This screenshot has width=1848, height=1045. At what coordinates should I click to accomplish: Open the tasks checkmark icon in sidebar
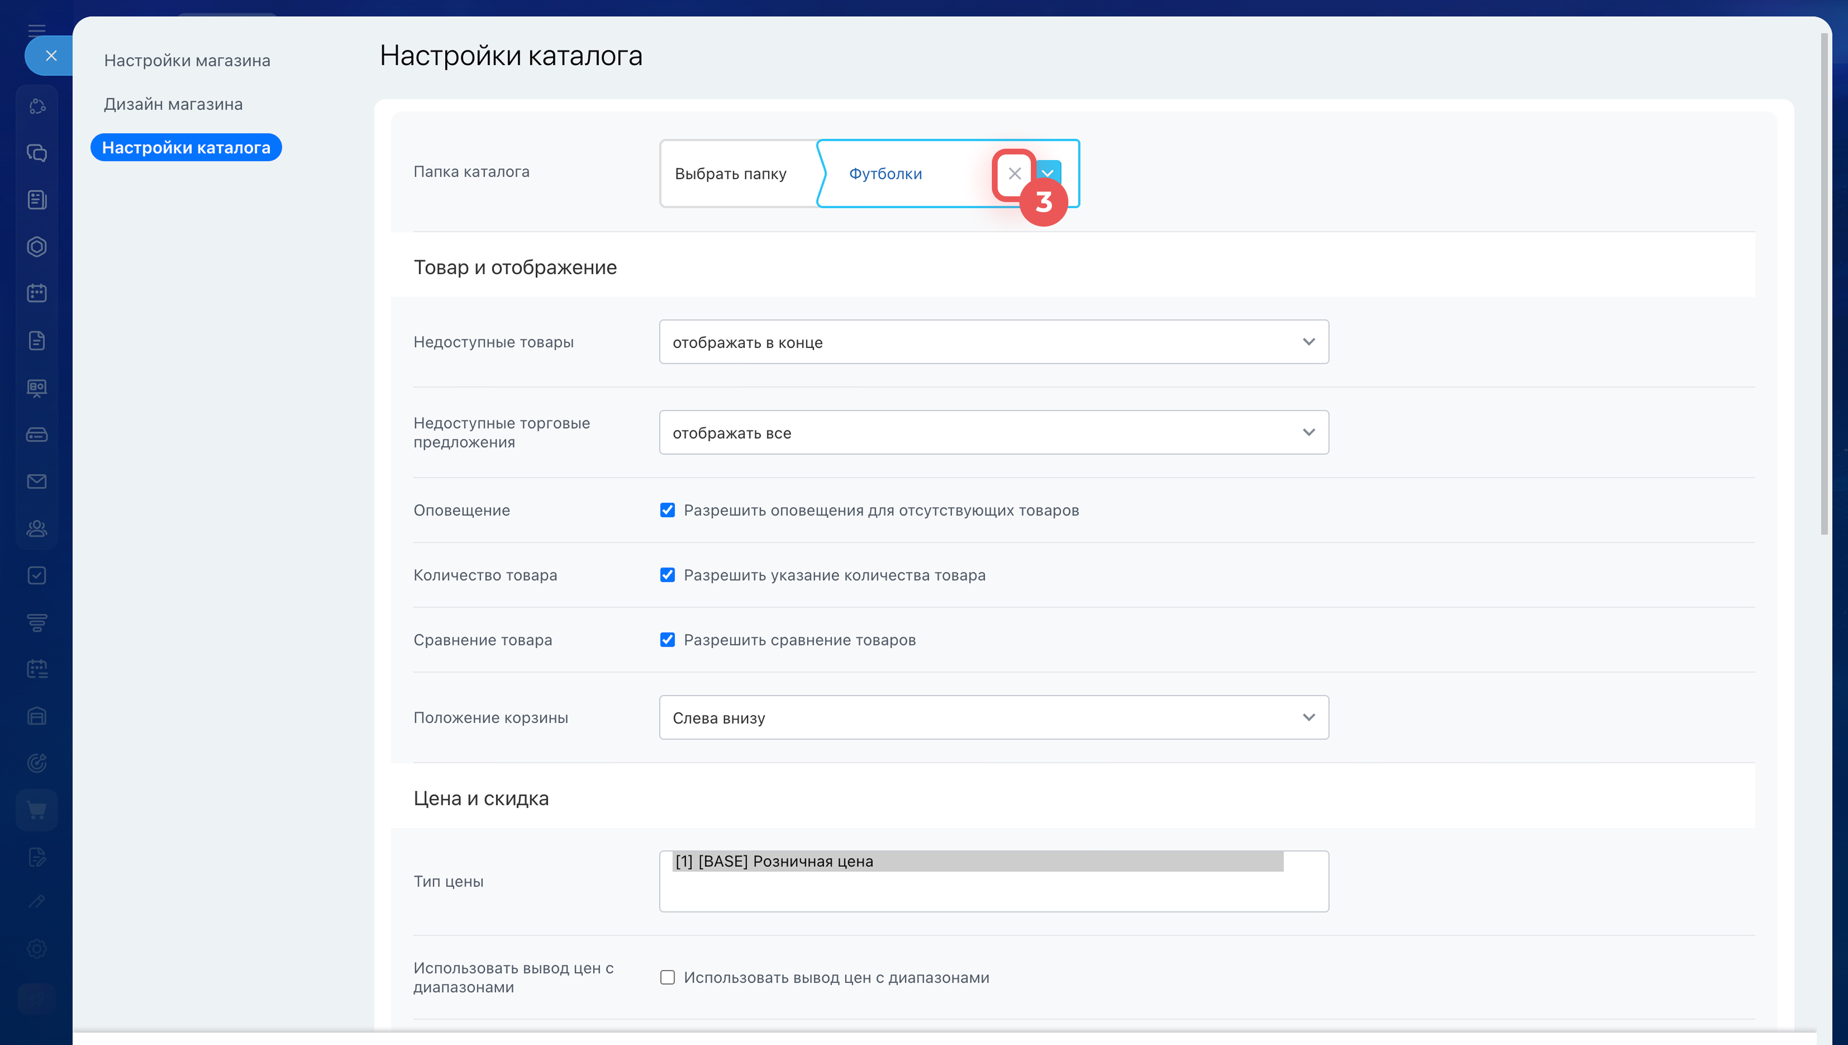click(x=37, y=575)
